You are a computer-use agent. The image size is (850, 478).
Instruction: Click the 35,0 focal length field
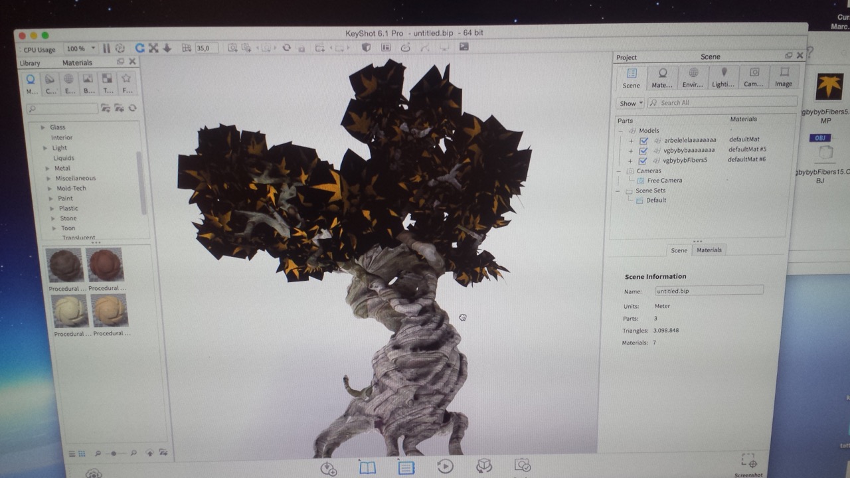(x=207, y=48)
